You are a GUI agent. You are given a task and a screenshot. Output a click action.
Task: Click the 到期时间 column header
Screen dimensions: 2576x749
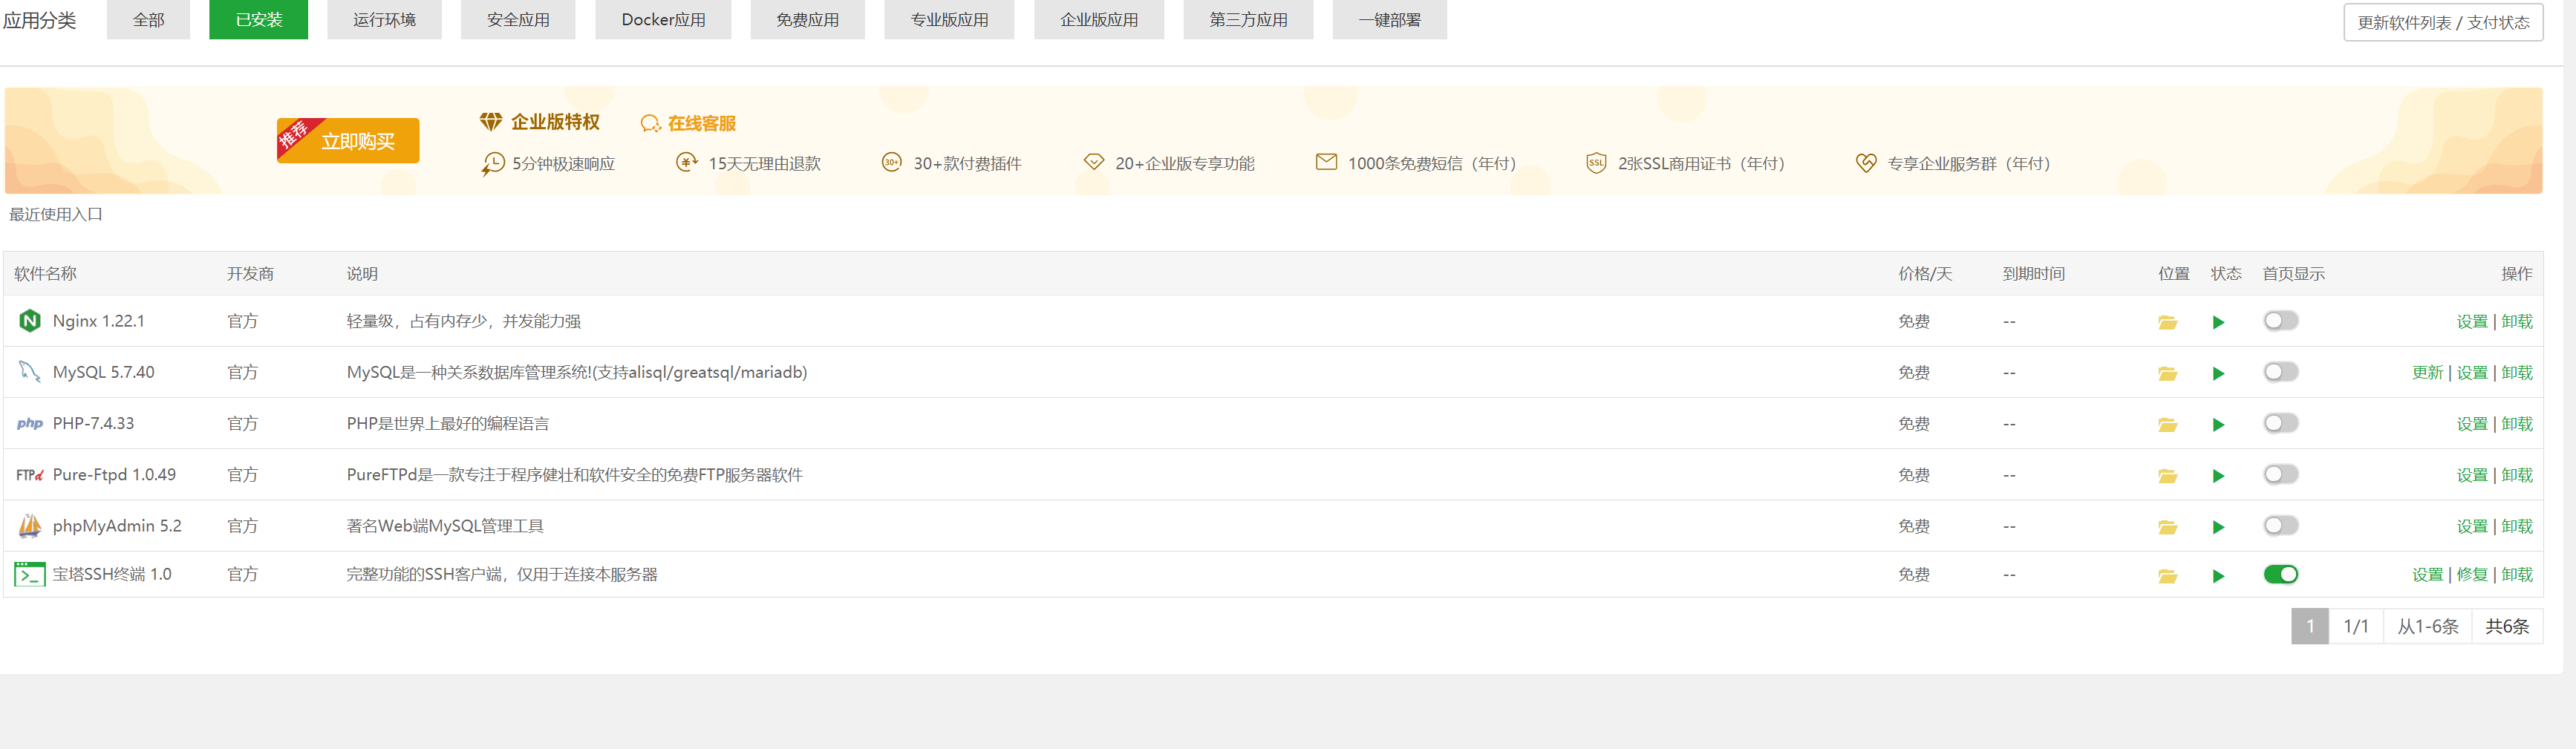(x=2034, y=273)
